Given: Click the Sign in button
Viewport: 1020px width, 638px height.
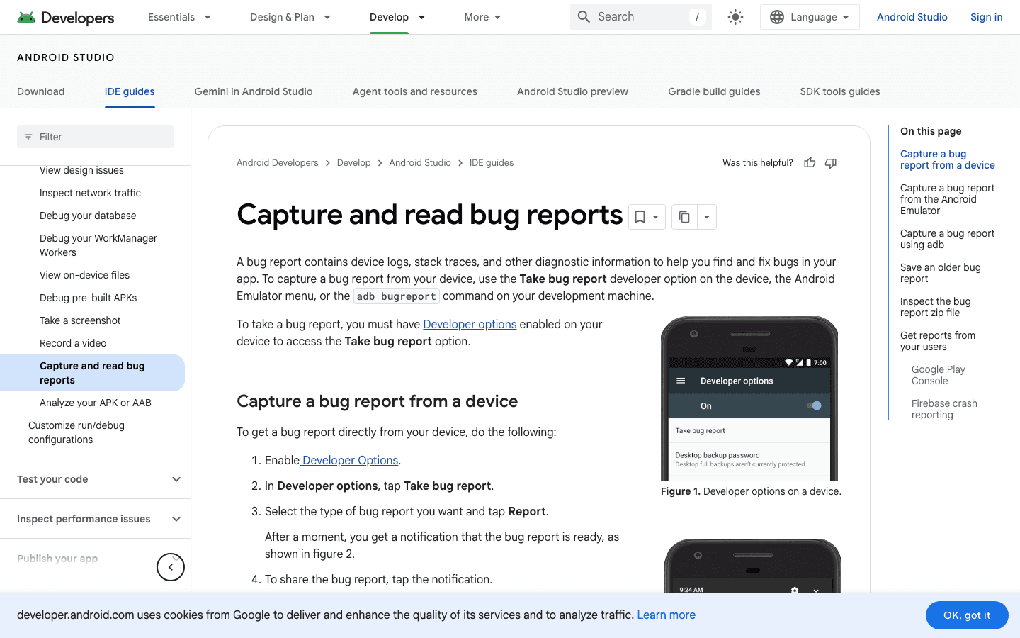Looking at the screenshot, I should pyautogui.click(x=986, y=16).
